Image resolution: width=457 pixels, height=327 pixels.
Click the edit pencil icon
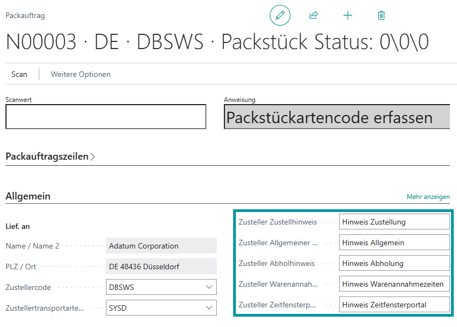[280, 15]
